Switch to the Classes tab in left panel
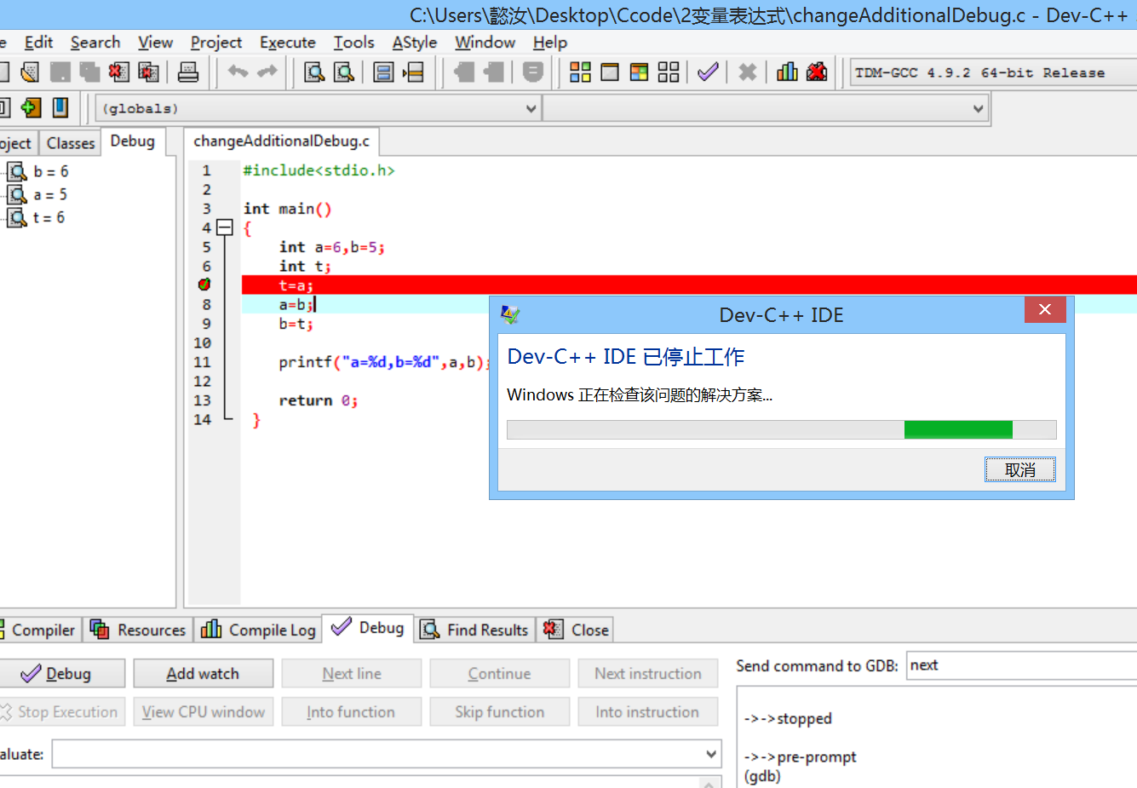 (71, 142)
